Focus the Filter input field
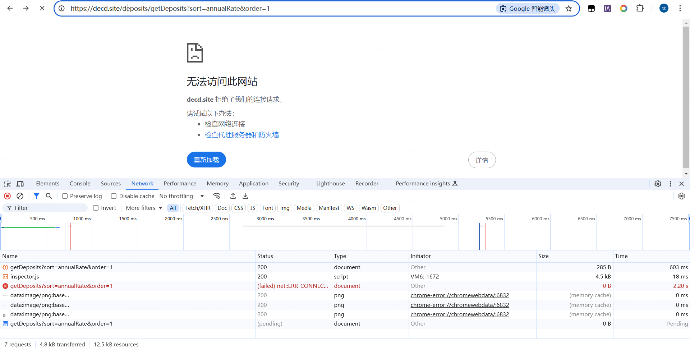Viewport: 690px width, 350px height. pyautogui.click(x=45, y=208)
